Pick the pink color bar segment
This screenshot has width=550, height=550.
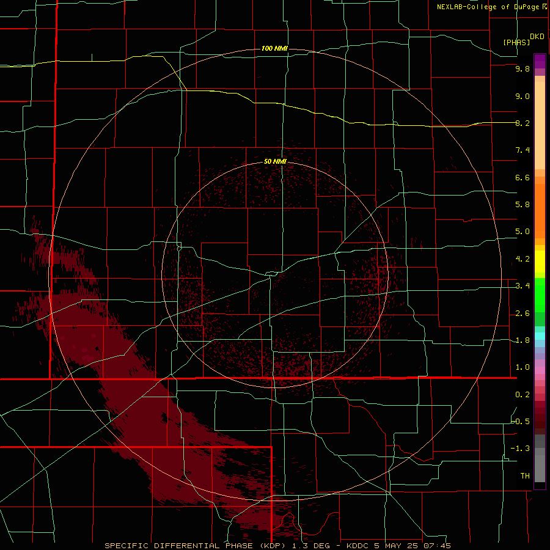tap(540, 370)
